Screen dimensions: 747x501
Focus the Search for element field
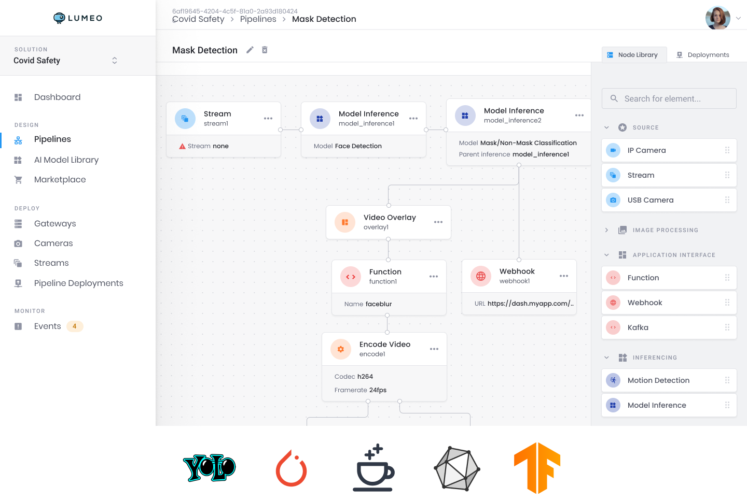[669, 98]
